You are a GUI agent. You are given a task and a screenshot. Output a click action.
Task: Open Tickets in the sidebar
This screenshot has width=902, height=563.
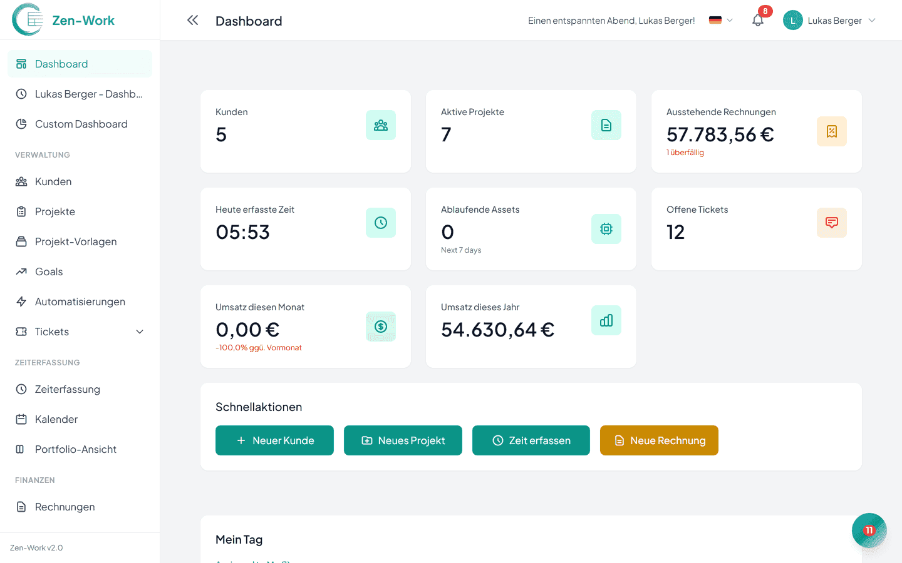80,332
